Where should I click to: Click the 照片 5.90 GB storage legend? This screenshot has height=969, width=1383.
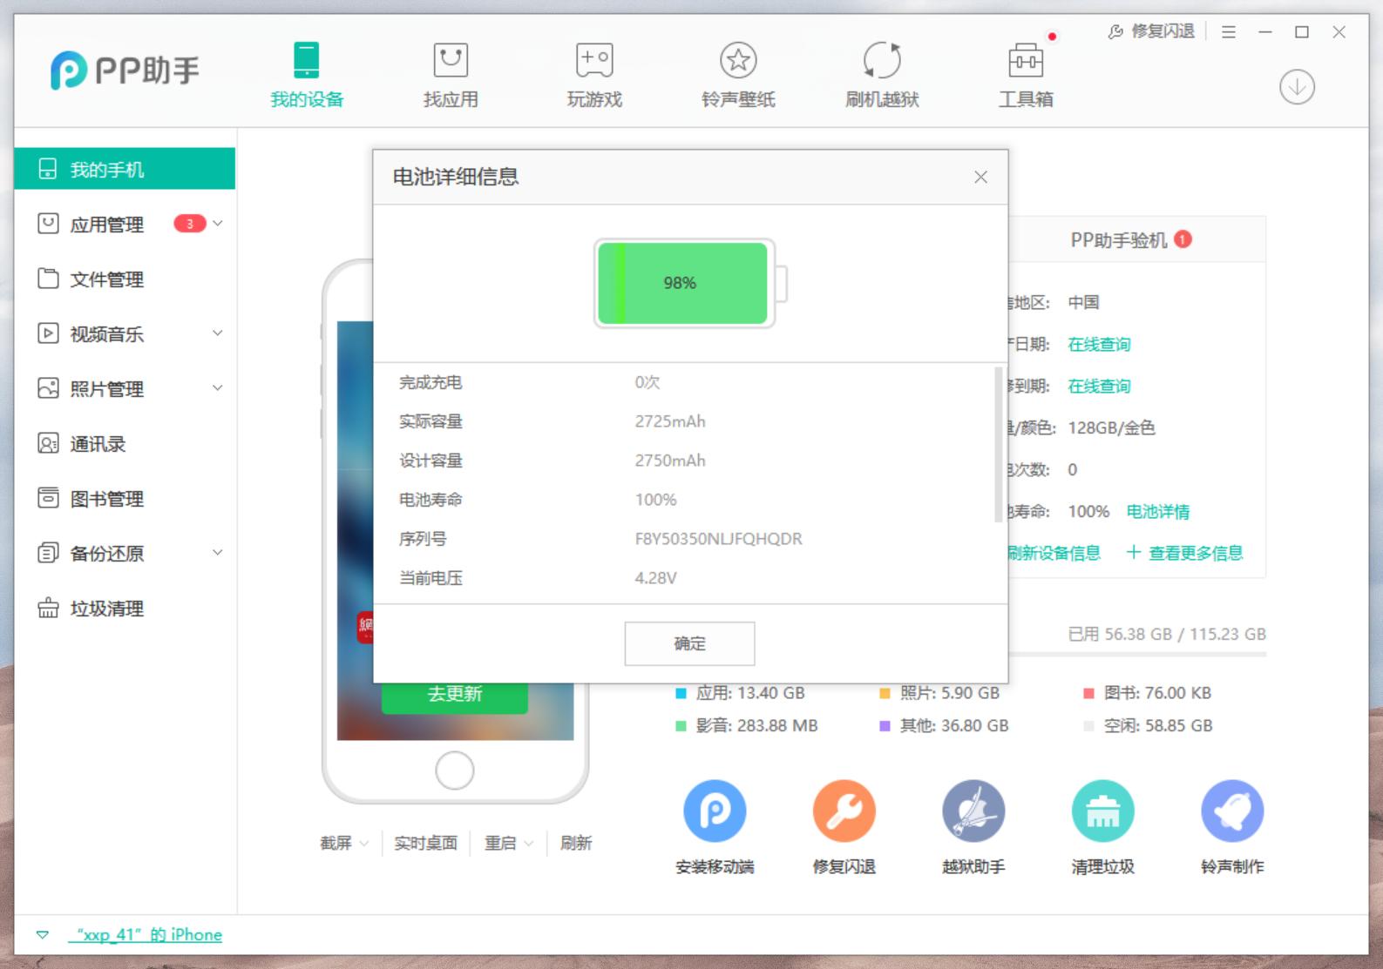[939, 694]
